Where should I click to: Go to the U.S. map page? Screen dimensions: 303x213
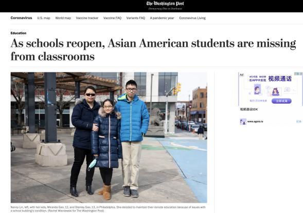click(44, 18)
